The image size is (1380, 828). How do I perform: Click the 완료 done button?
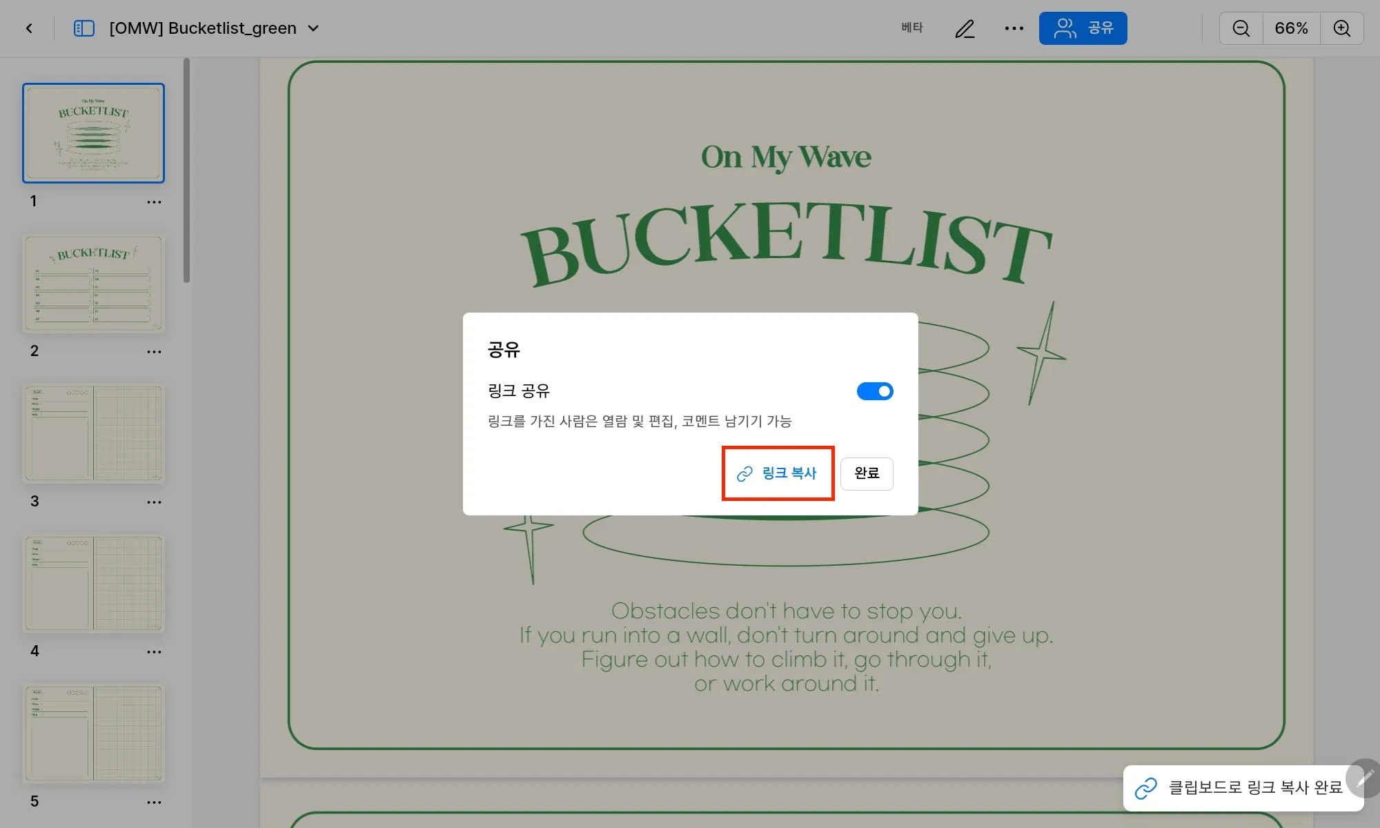[866, 473]
